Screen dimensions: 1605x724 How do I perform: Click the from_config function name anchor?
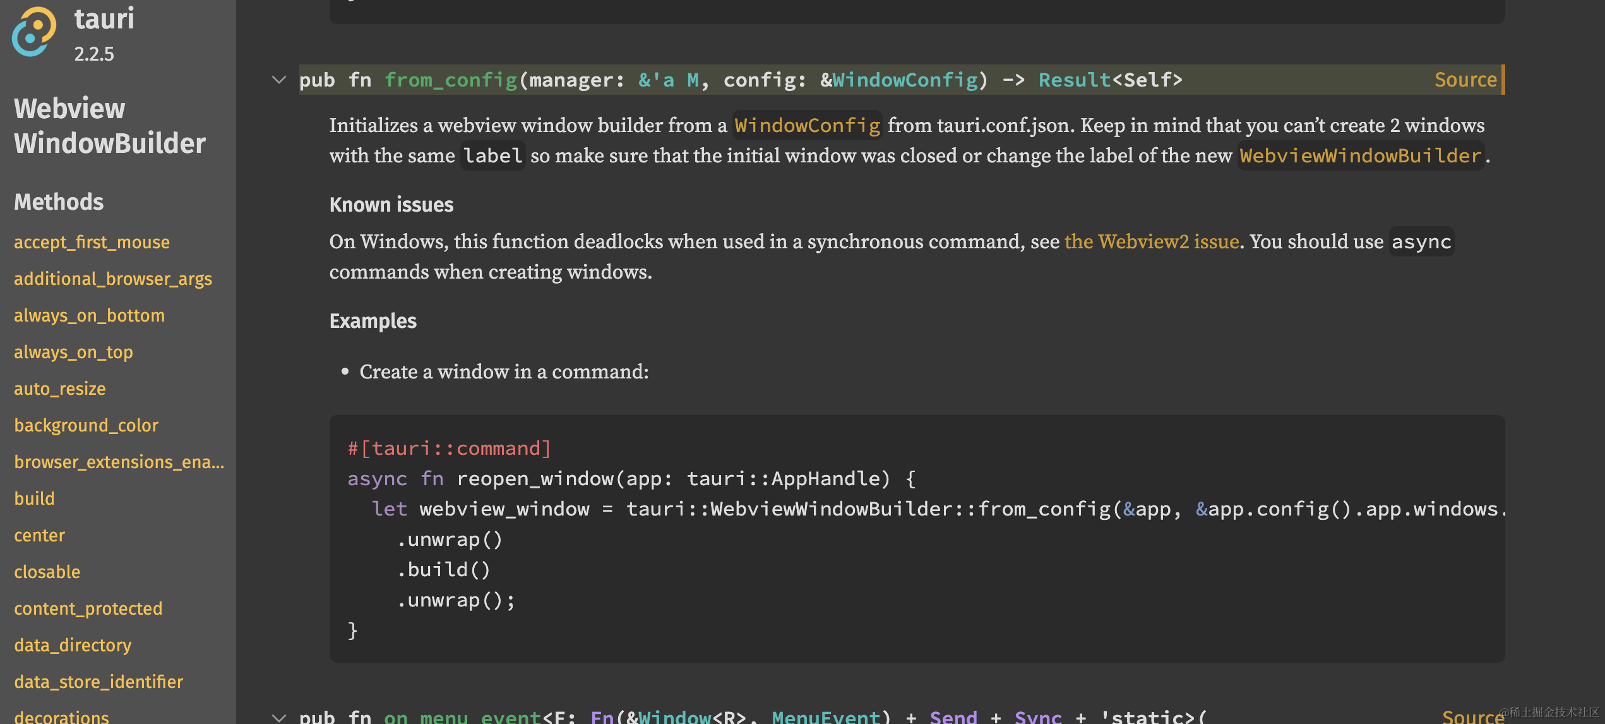[x=451, y=80]
